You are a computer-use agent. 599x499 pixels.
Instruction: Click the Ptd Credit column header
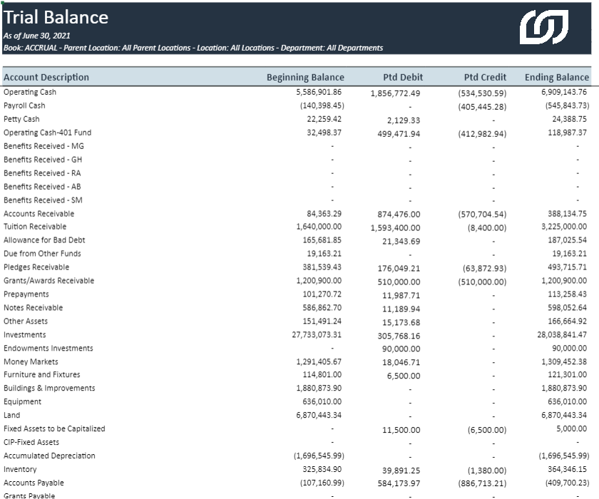tap(485, 77)
